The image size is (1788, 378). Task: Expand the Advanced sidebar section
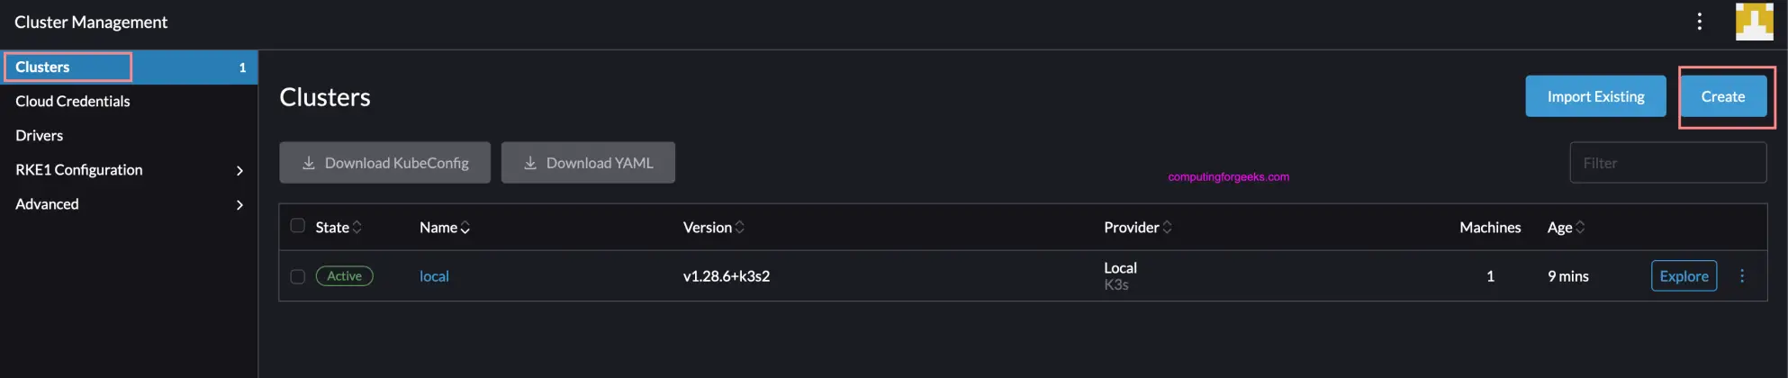(239, 204)
